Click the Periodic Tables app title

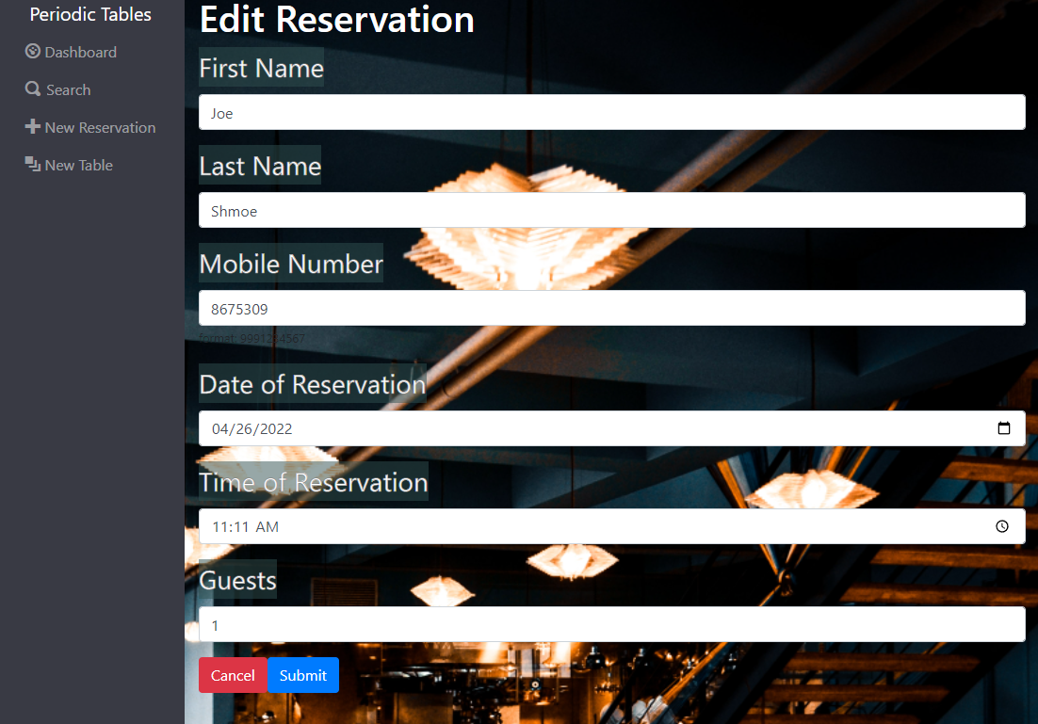(x=89, y=14)
